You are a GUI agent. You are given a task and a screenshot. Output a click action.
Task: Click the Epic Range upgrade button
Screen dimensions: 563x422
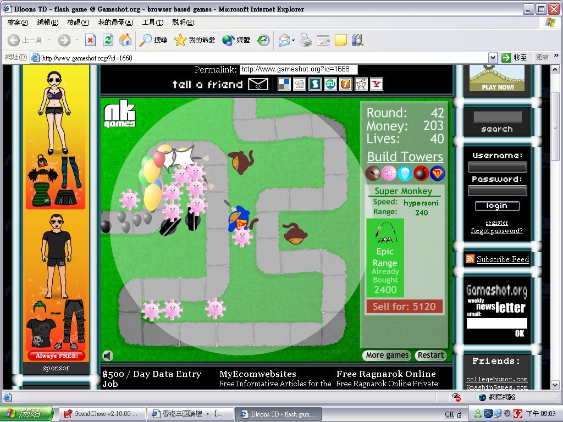coord(385,258)
